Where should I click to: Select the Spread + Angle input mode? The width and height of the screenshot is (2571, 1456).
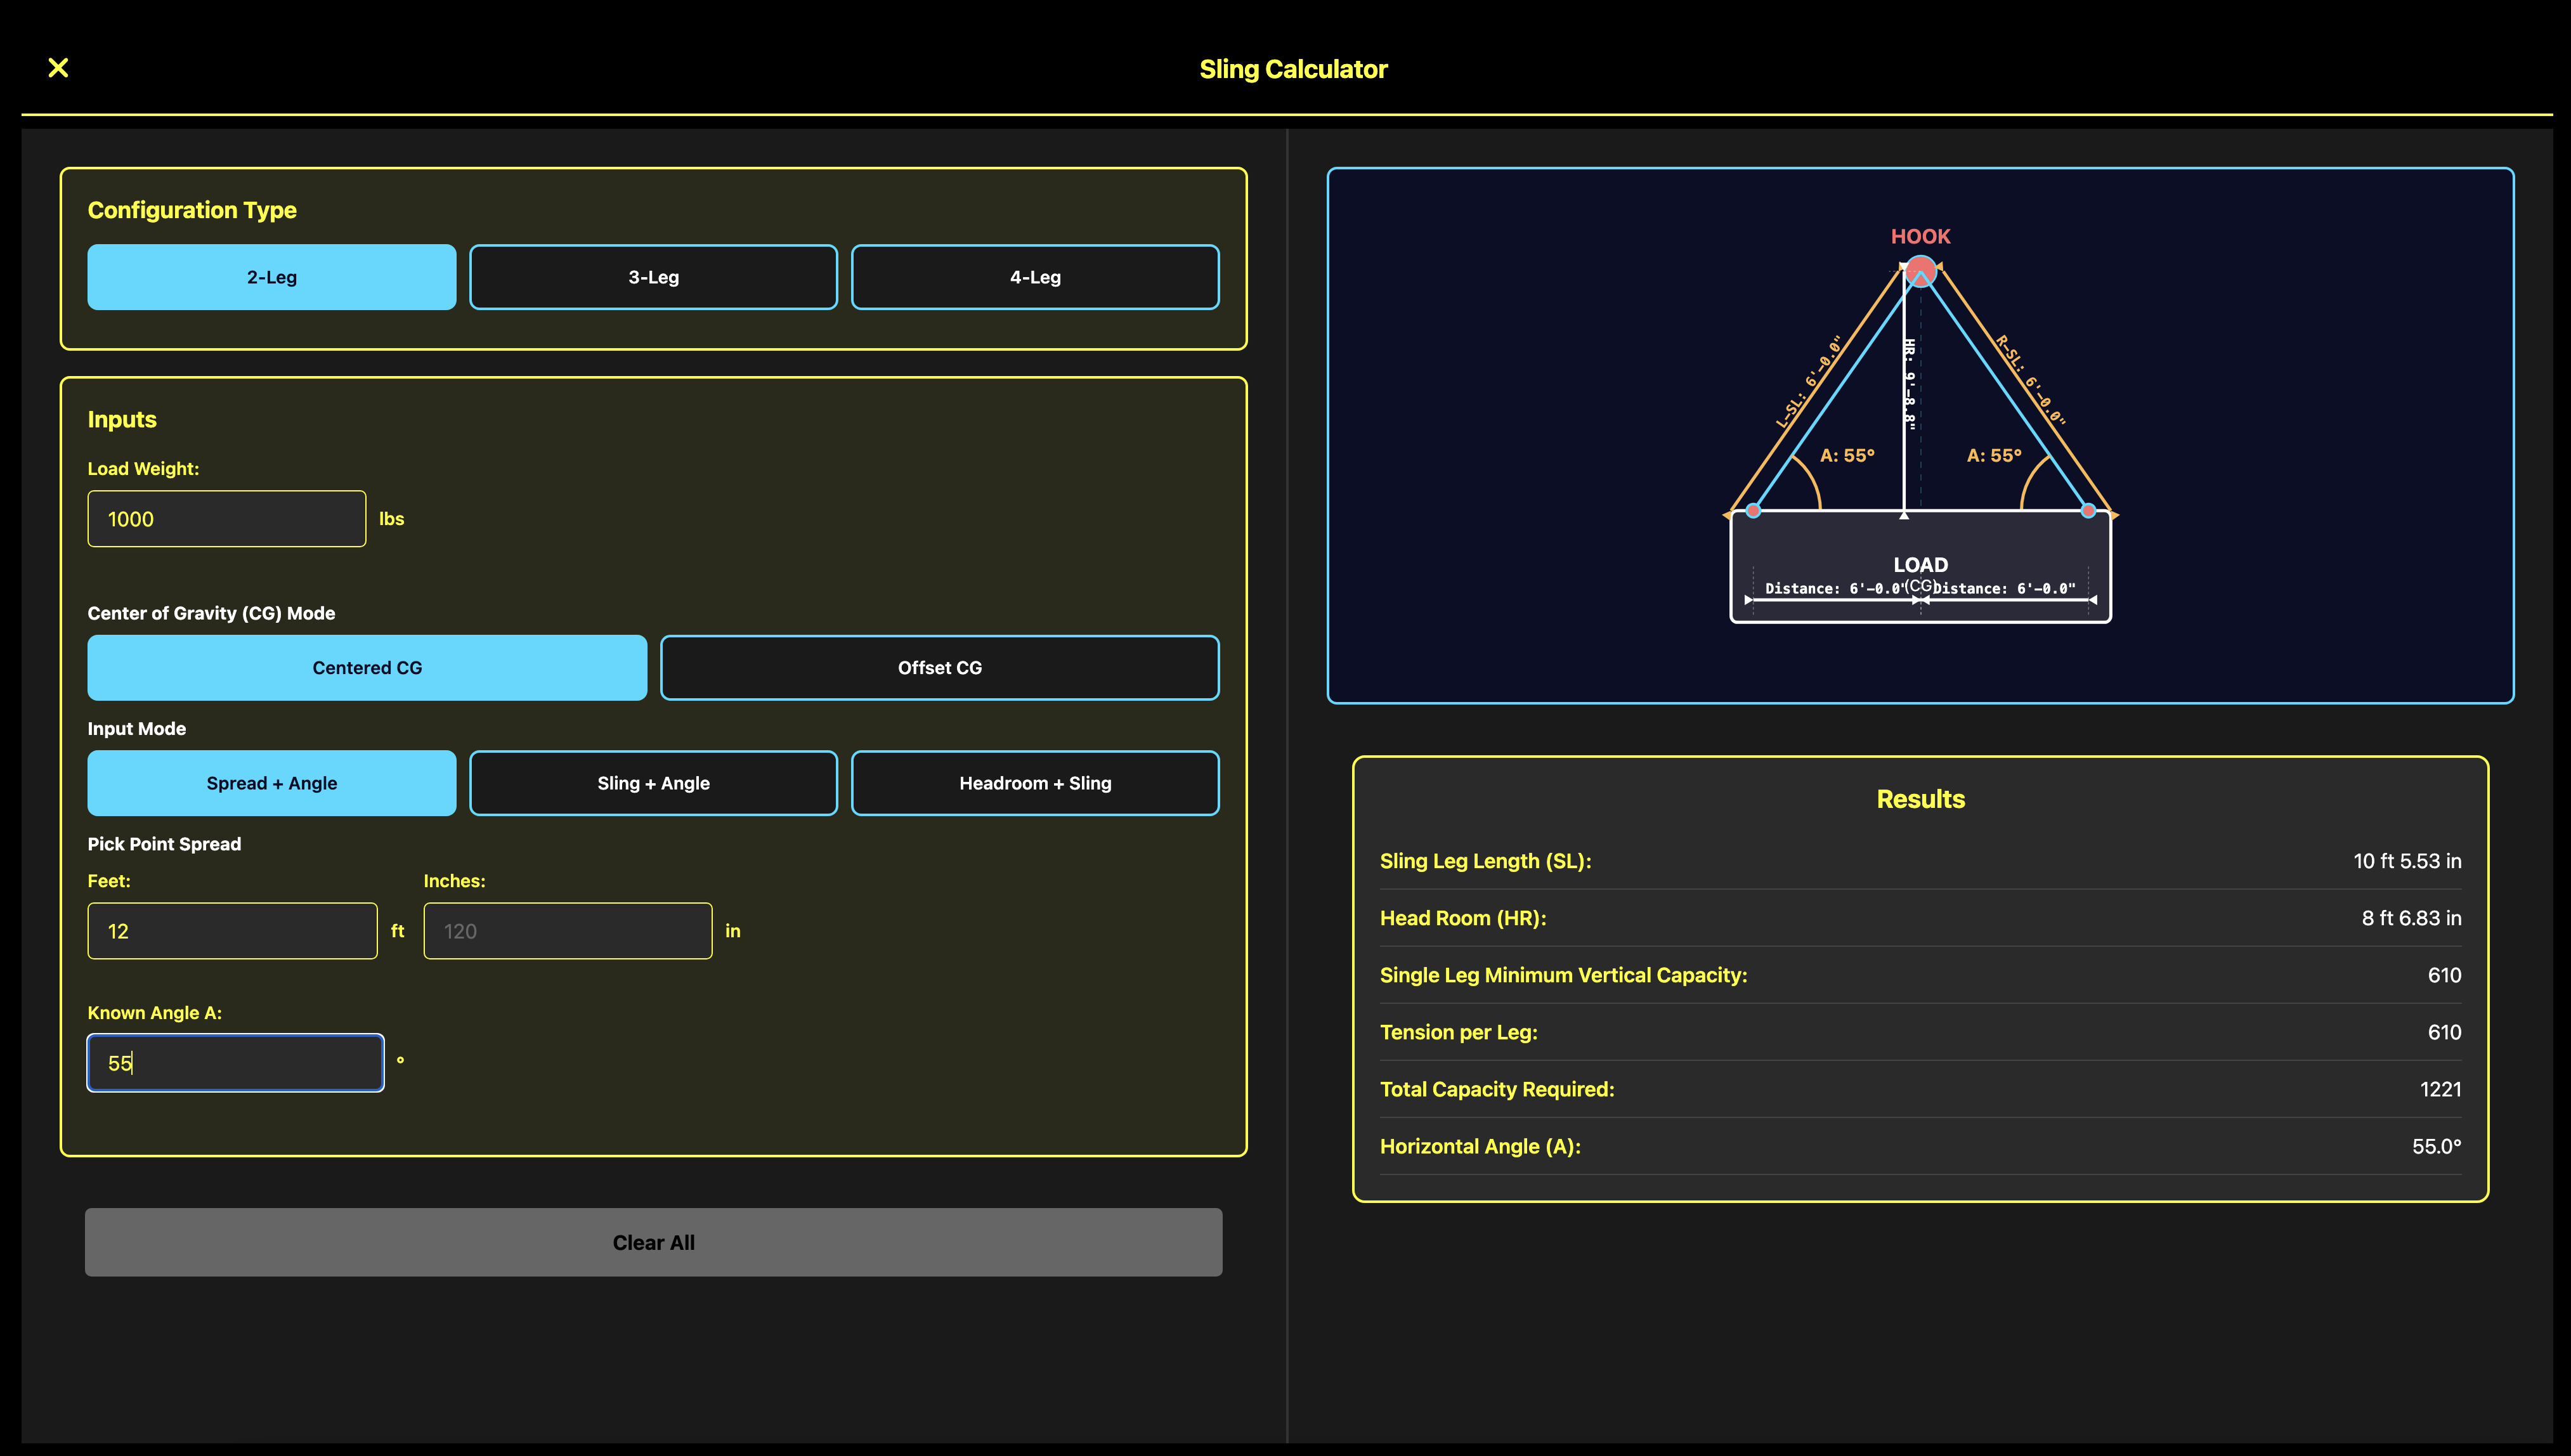click(272, 783)
